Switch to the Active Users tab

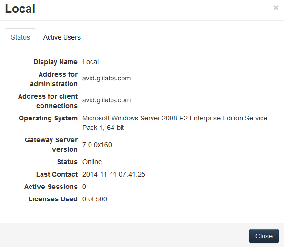pyautogui.click(x=62, y=37)
